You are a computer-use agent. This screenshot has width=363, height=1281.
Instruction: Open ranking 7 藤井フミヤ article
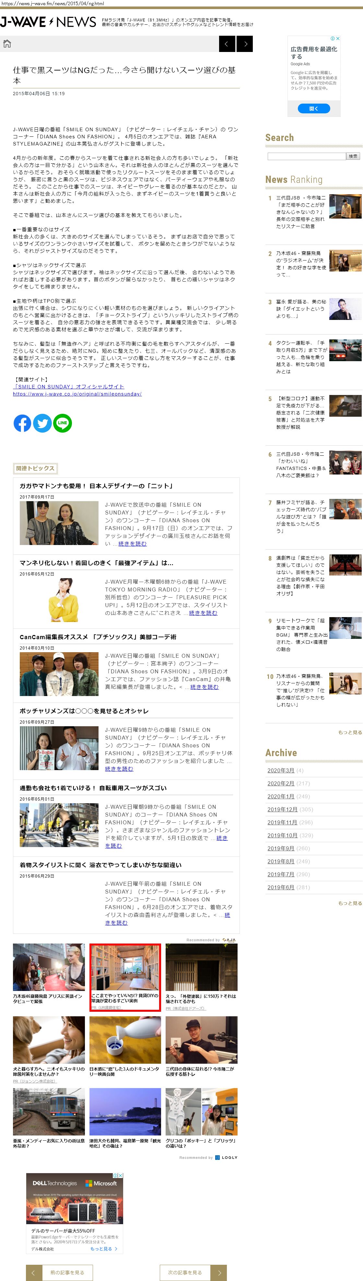[301, 517]
